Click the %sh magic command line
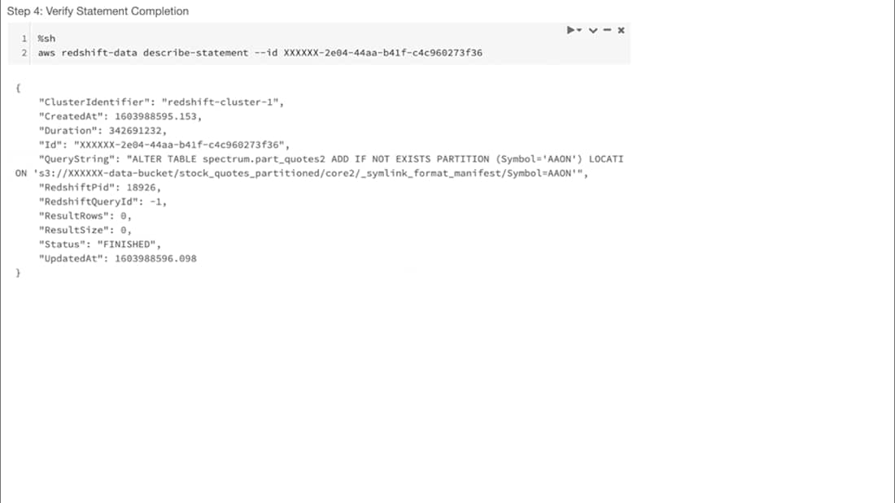 tap(46, 38)
